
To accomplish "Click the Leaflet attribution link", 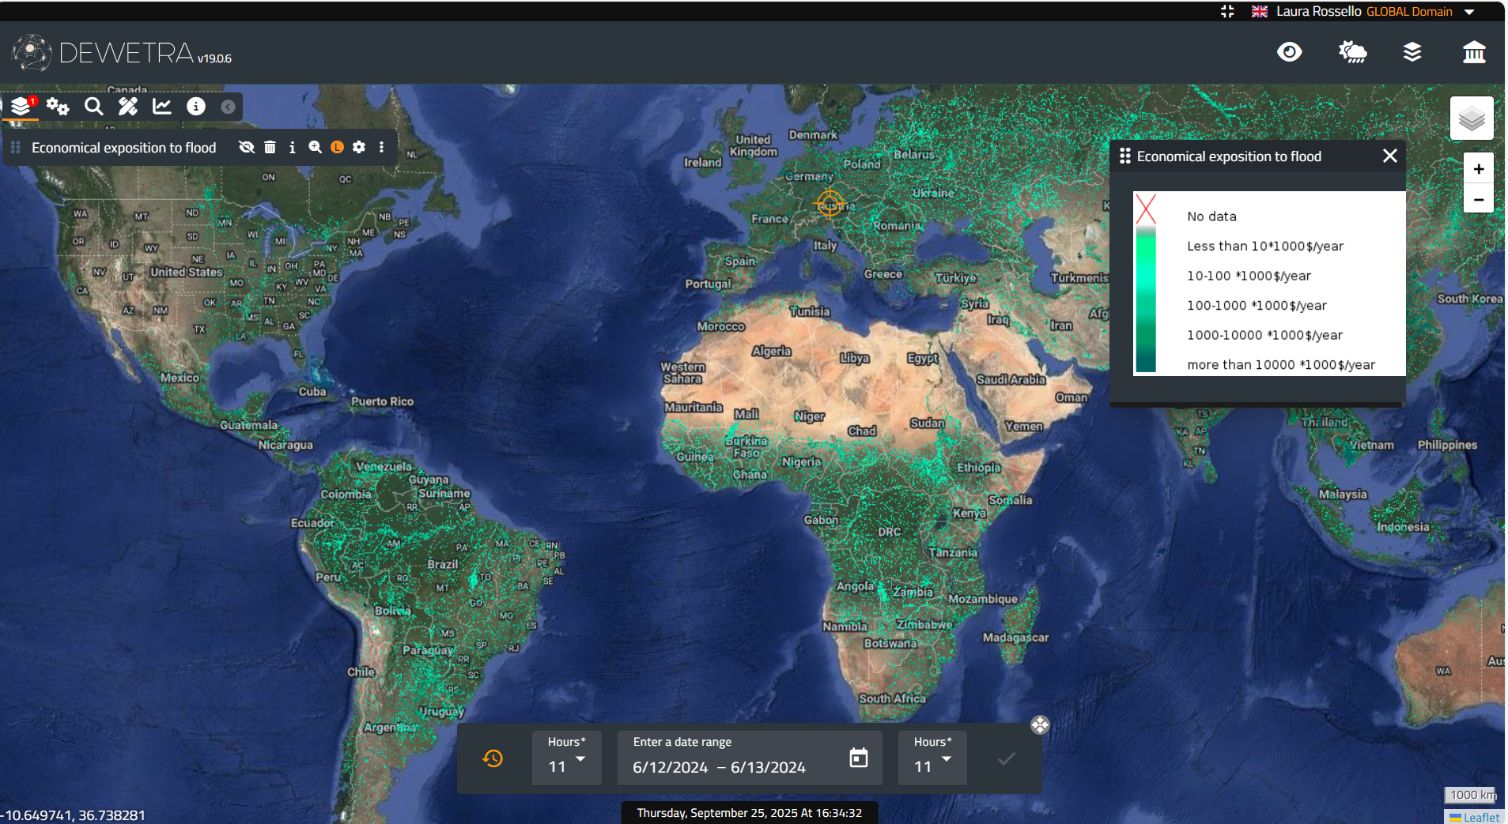I will tap(1480, 817).
